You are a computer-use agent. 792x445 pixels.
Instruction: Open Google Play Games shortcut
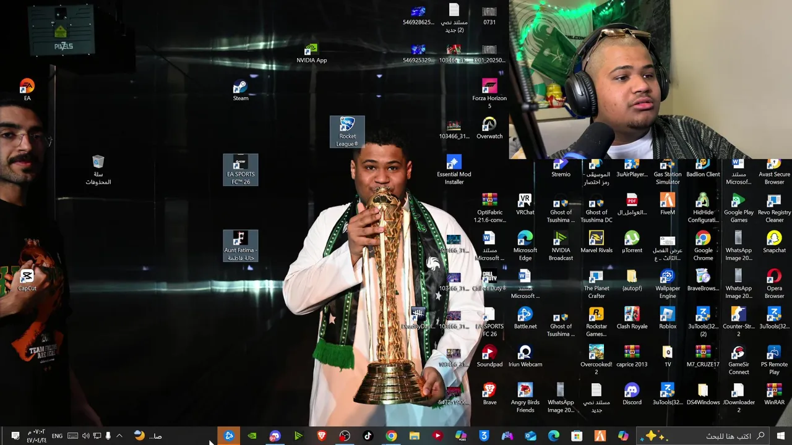pos(739,208)
